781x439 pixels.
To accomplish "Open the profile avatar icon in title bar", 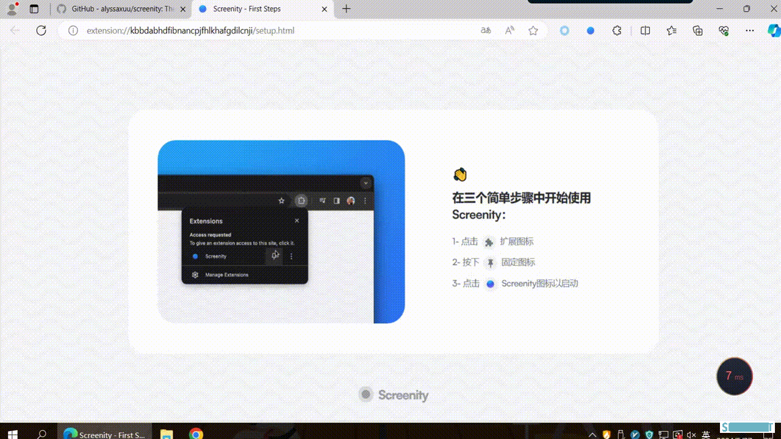I will pos(12,9).
